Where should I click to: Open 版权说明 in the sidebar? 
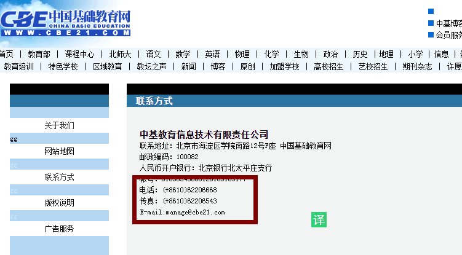59,203
